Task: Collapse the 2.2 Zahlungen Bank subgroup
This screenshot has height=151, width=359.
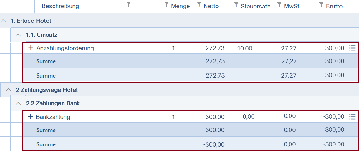Action: pyautogui.click(x=18, y=103)
